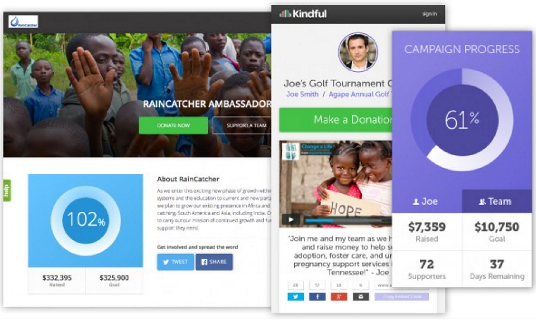The image size is (536, 320).
Task: Share via the Twitter icon button
Action: [x=295, y=297]
